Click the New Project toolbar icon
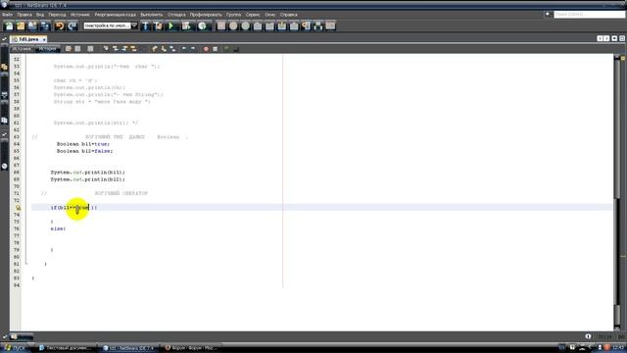 (x=21, y=26)
